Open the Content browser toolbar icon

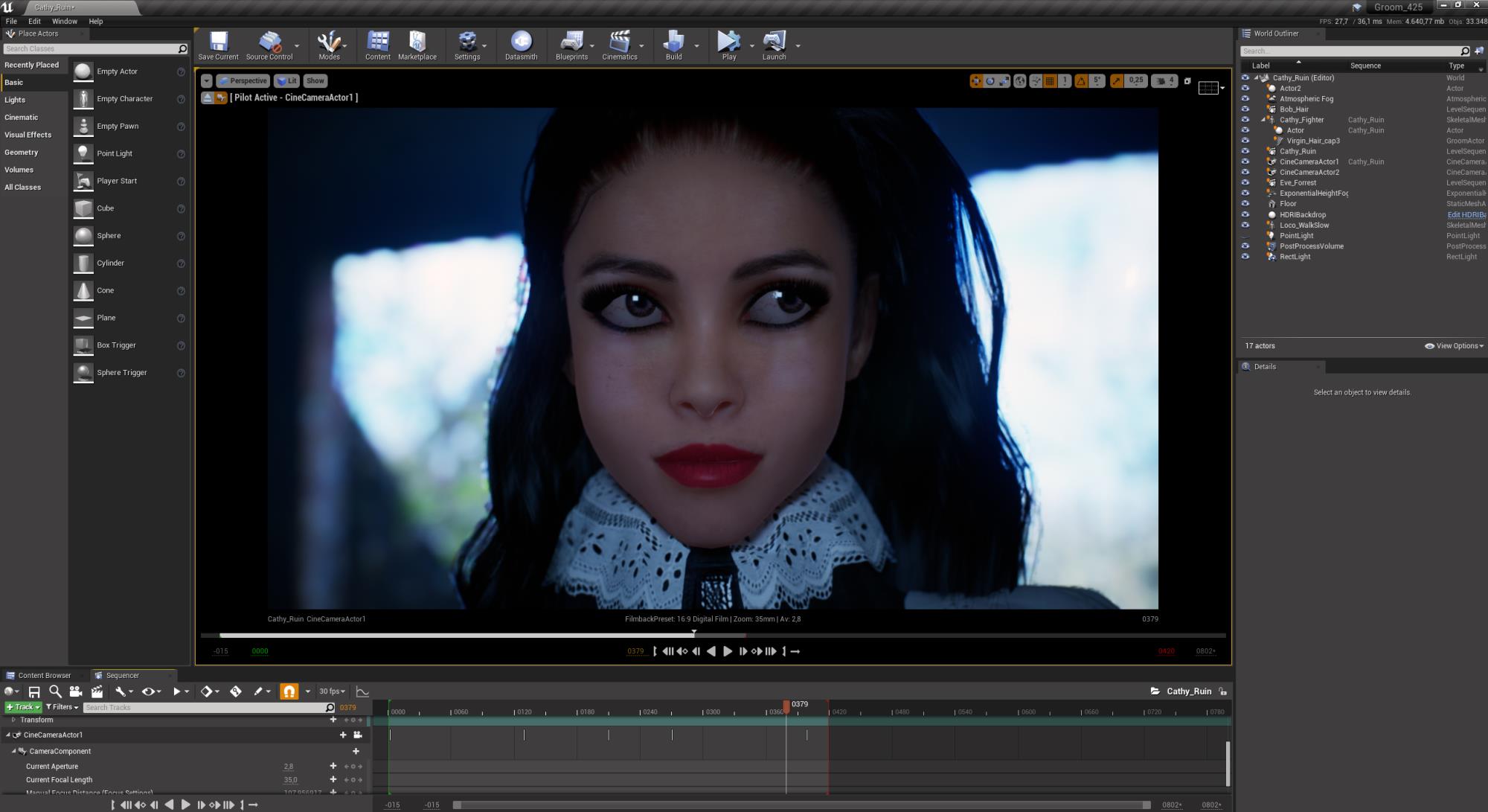point(378,45)
